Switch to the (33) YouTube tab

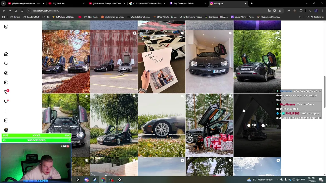pos(66,4)
